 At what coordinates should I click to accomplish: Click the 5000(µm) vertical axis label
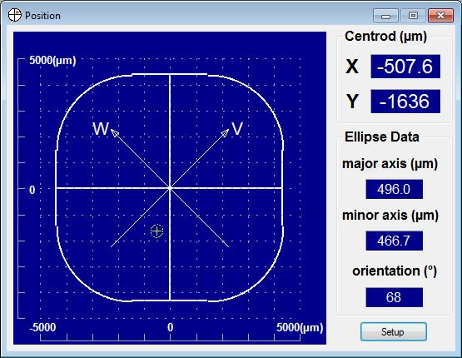[x=52, y=61]
